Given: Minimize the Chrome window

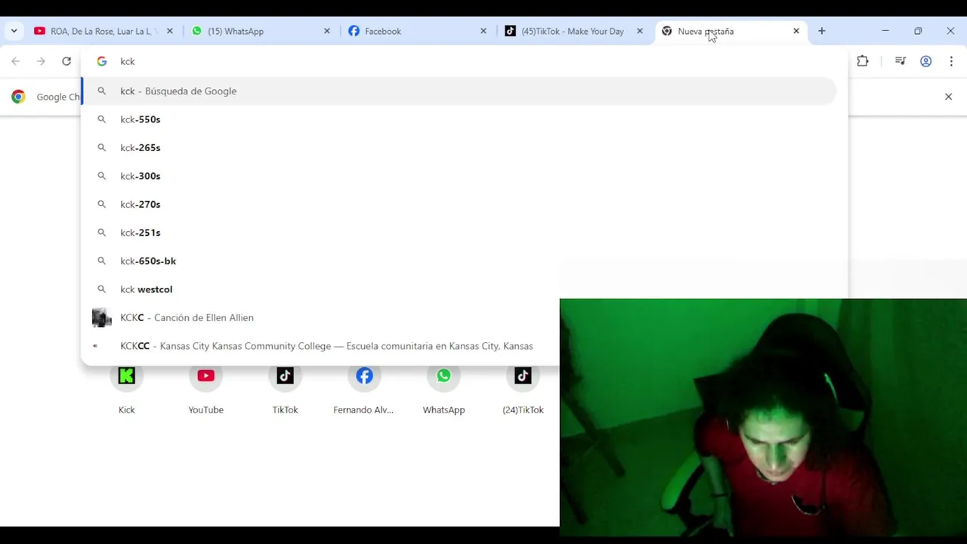Looking at the screenshot, I should point(885,31).
